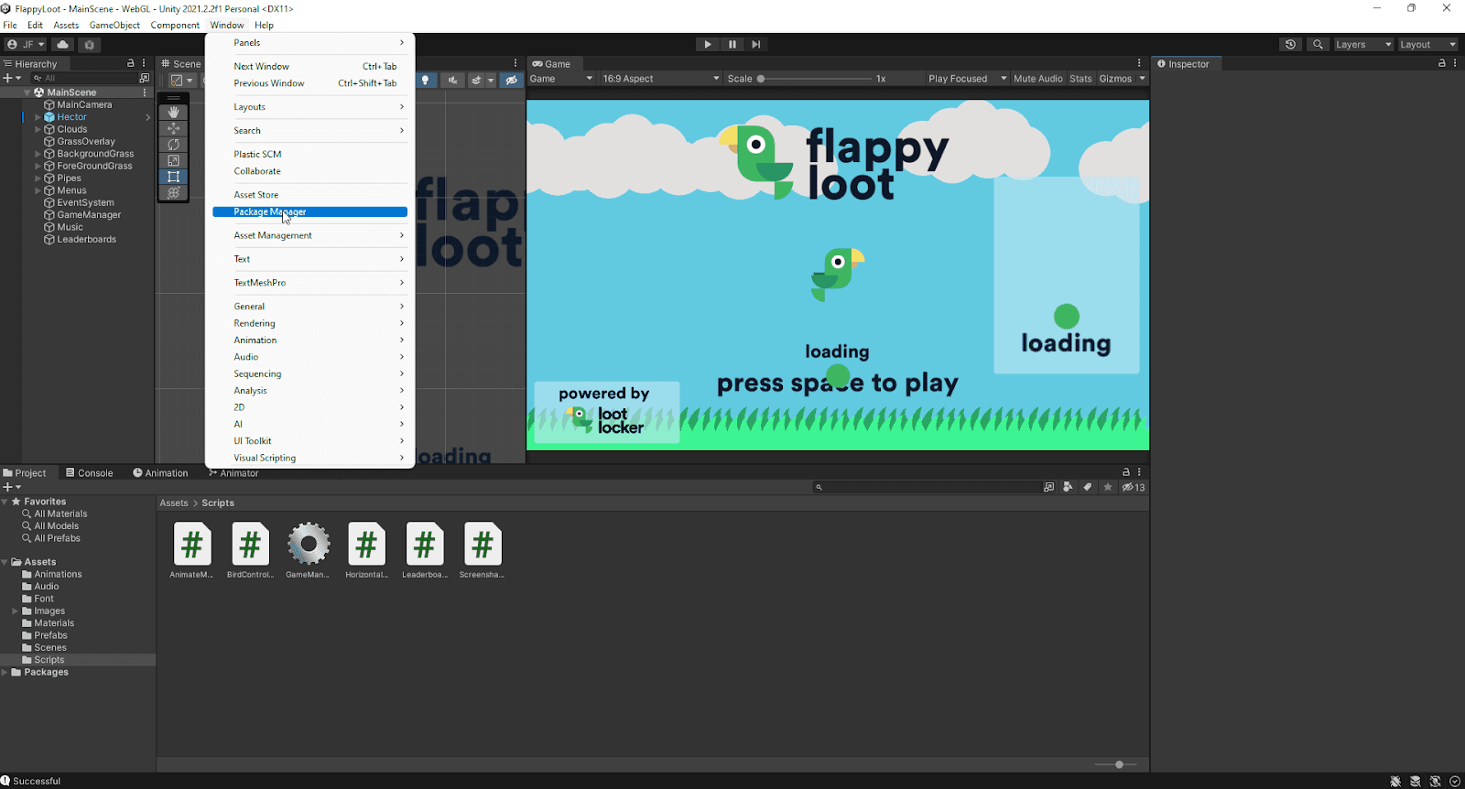Select BirdControl script asset
This screenshot has height=789, width=1465.
click(x=250, y=549)
